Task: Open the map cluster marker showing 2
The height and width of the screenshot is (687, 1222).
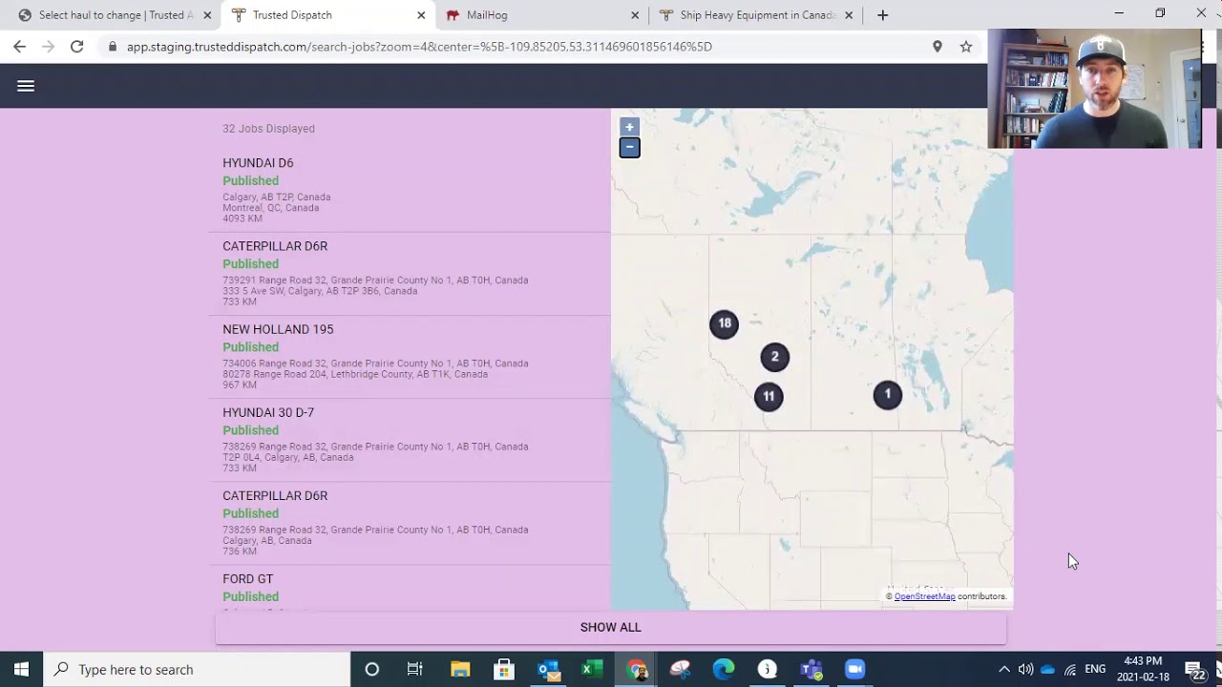Action: pos(775,358)
